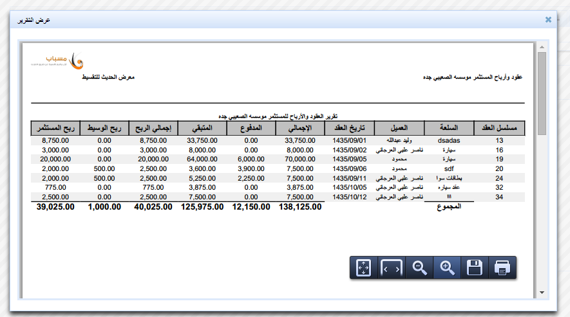
Task: Click paid amount 3,900.00
Action: click(x=251, y=168)
